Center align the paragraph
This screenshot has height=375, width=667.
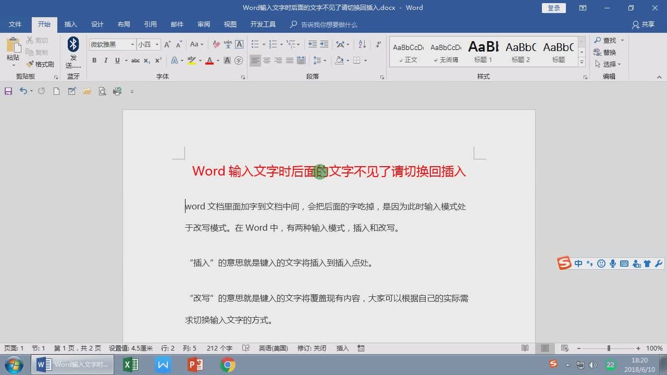click(x=266, y=60)
